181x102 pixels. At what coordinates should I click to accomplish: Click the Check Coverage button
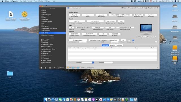(x=150, y=37)
